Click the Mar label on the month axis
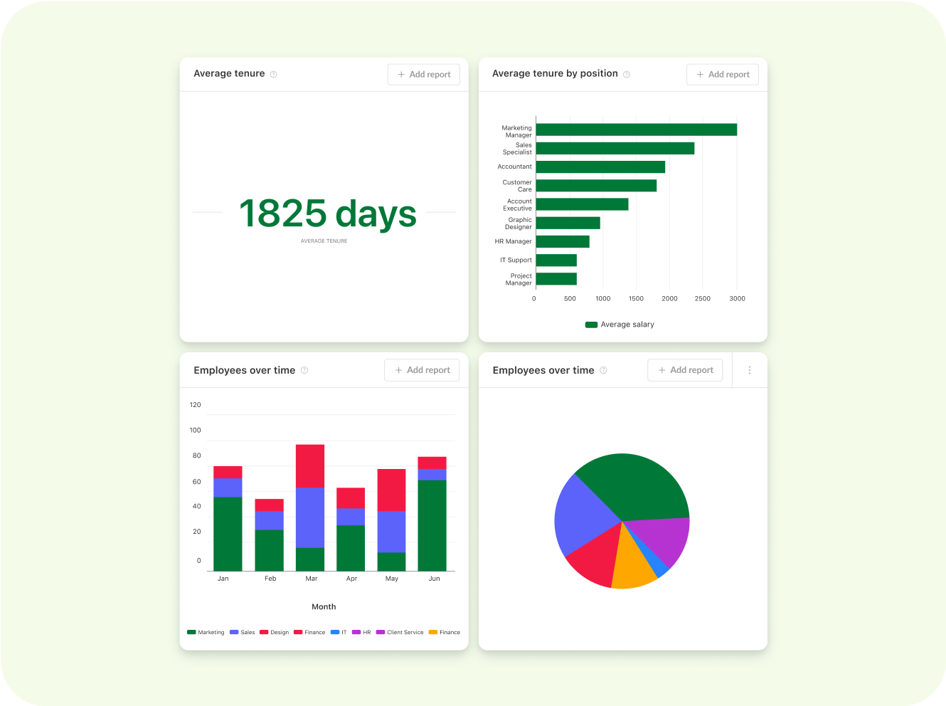The image size is (946, 706). tap(312, 579)
